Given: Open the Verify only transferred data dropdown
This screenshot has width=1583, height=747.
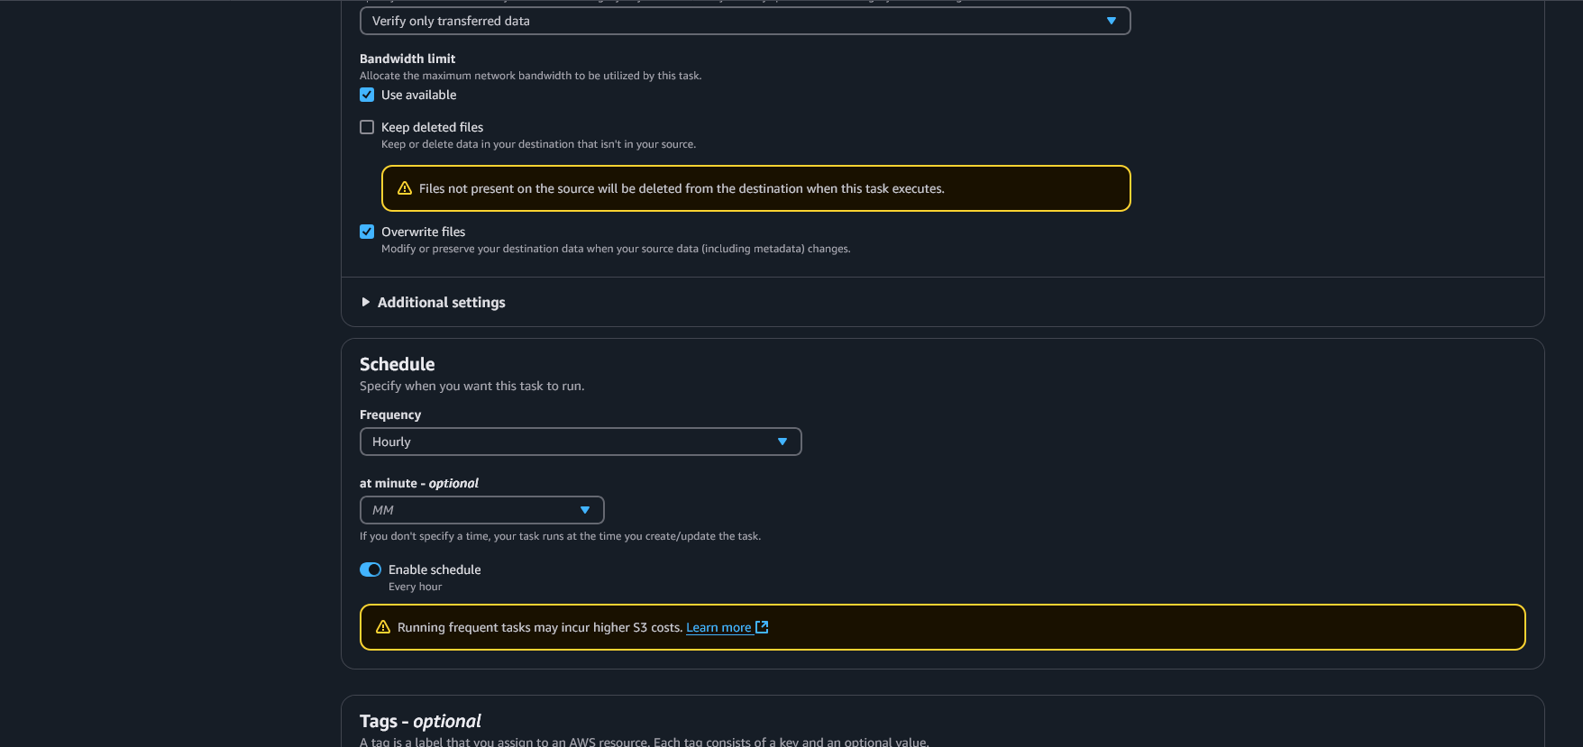Looking at the screenshot, I should (746, 21).
